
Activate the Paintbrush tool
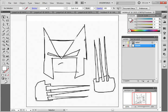click(4, 31)
